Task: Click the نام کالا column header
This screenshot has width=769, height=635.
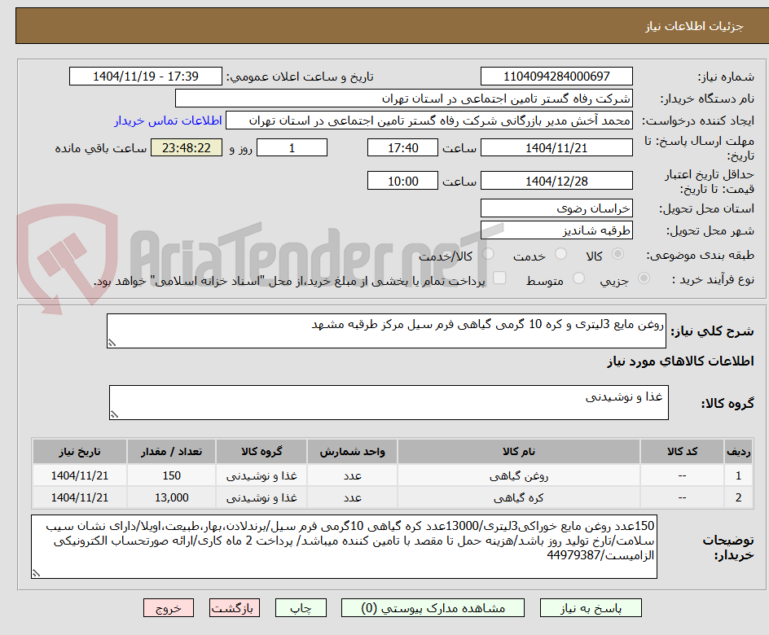Action: click(x=518, y=451)
